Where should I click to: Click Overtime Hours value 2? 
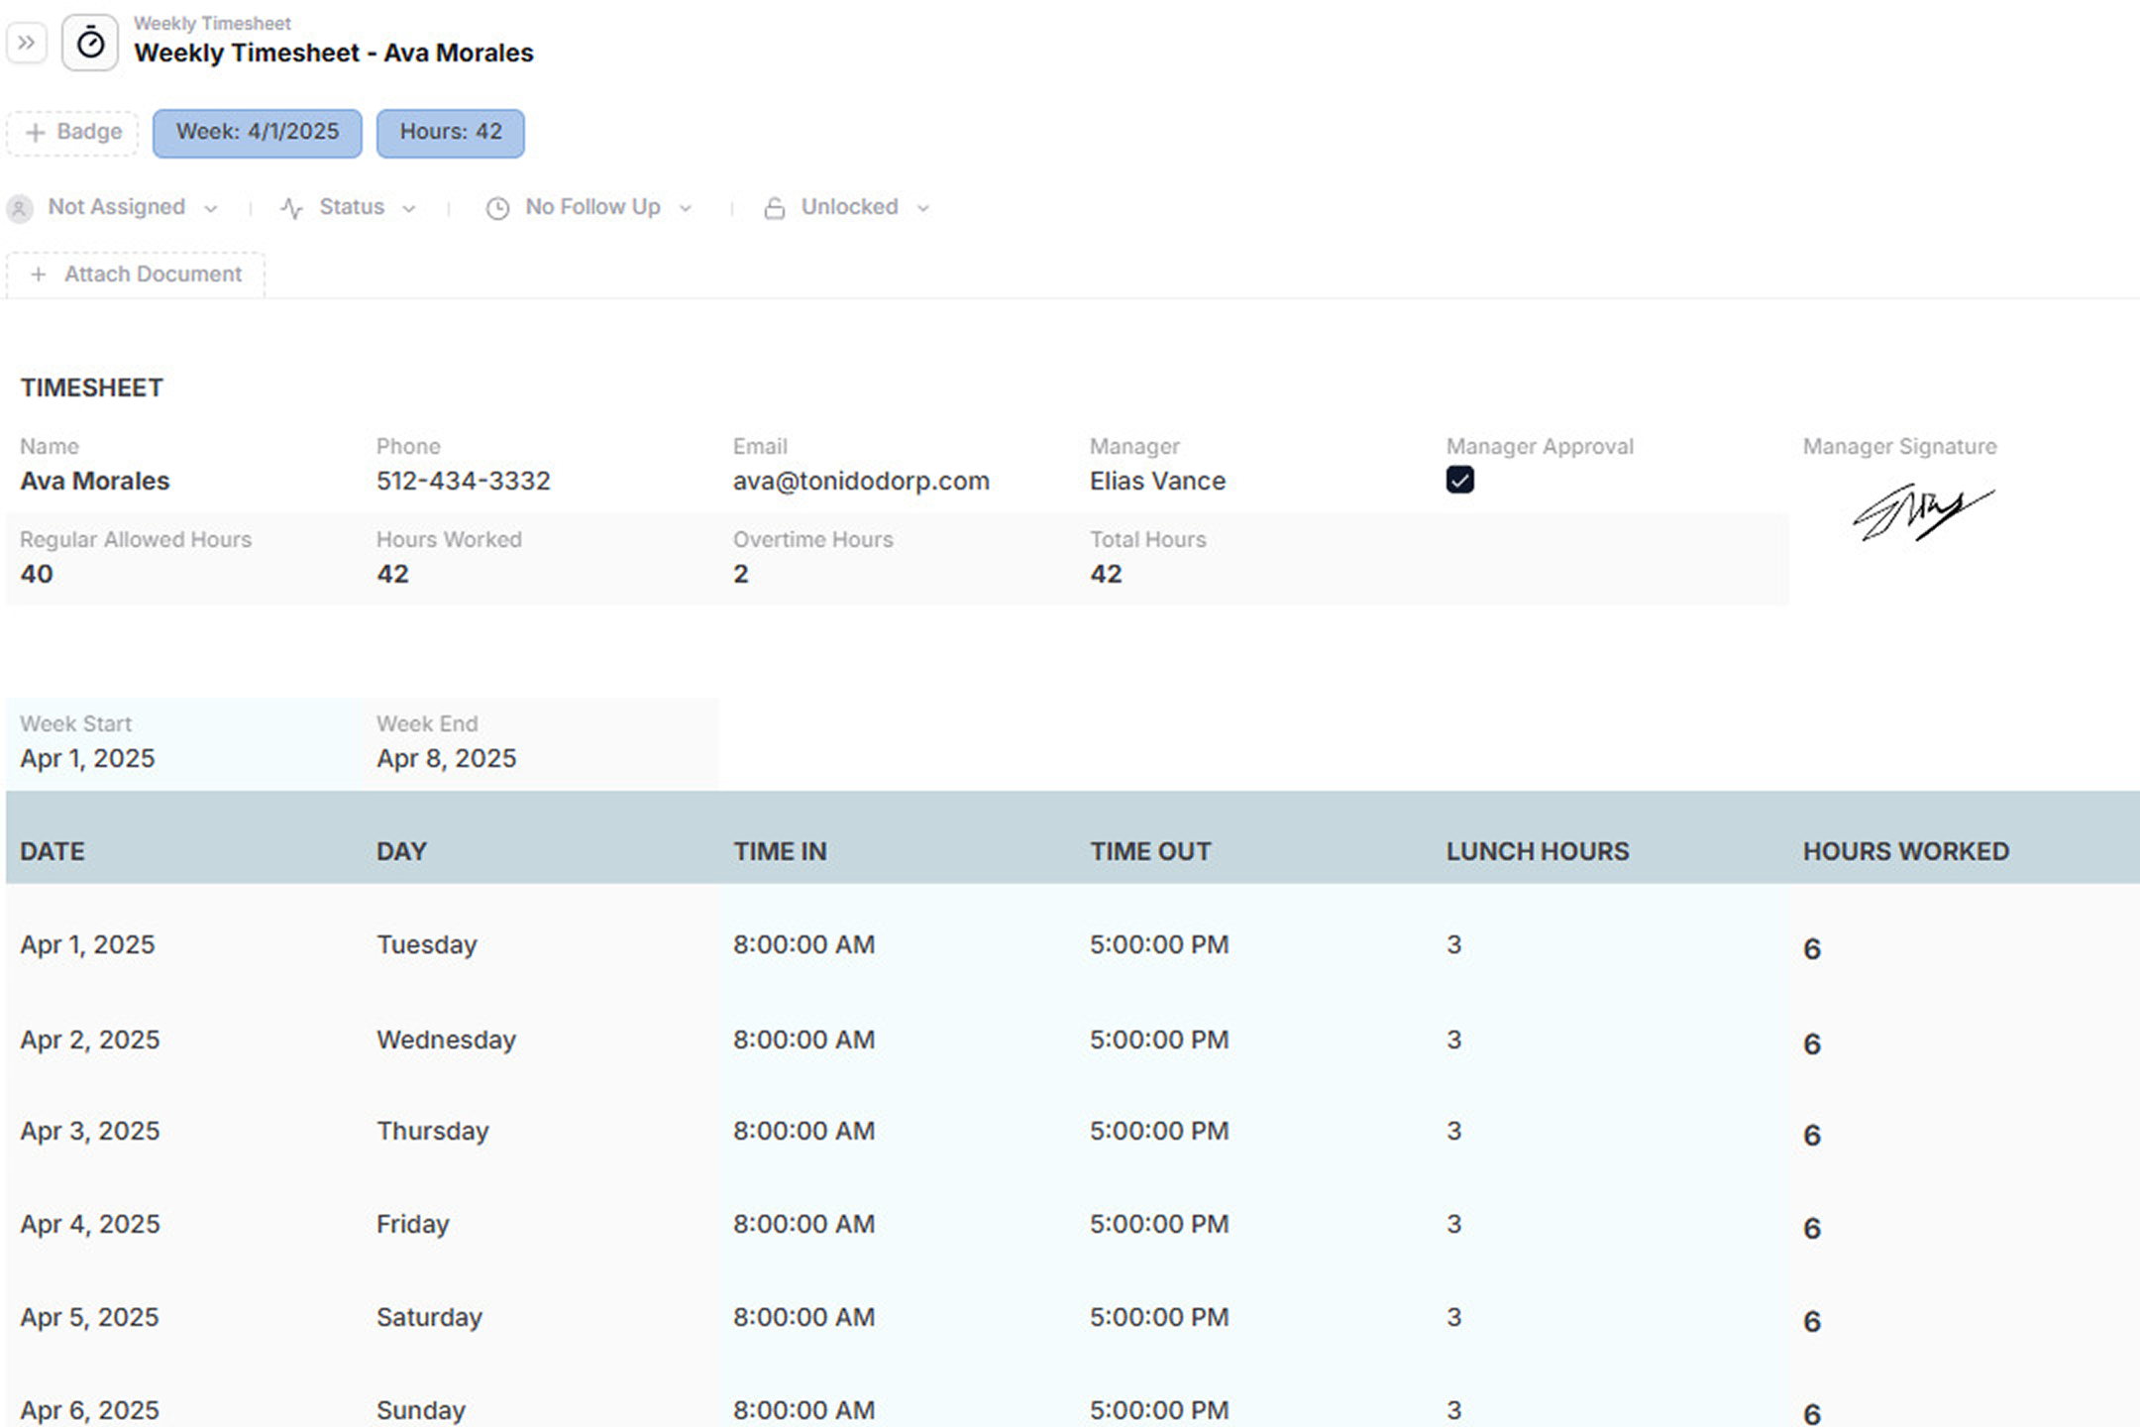tap(741, 574)
